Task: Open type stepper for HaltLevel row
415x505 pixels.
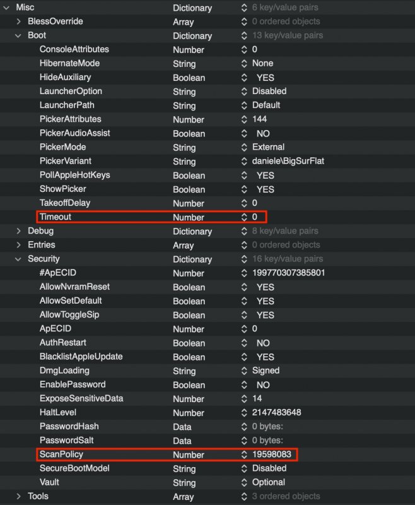Action: pos(245,412)
